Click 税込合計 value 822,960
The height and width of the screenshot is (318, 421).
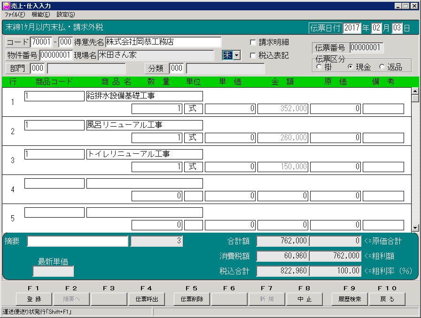pyautogui.click(x=282, y=271)
